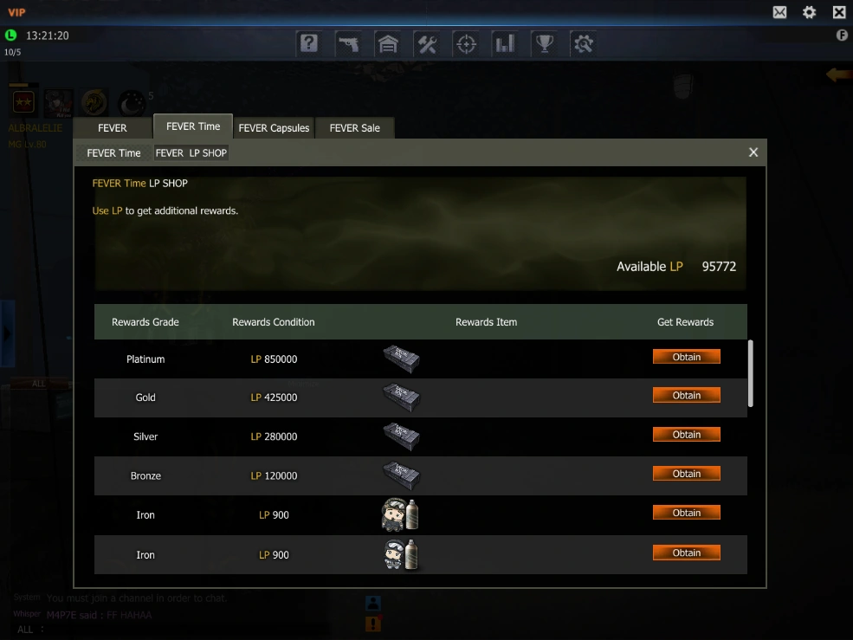Switch to the FEVER Capsules tab

click(x=274, y=128)
